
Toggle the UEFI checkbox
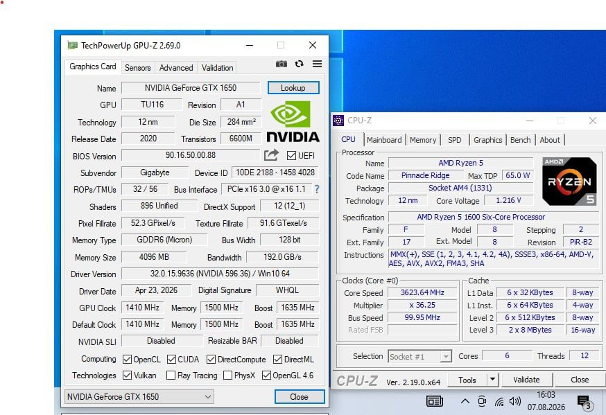click(291, 156)
